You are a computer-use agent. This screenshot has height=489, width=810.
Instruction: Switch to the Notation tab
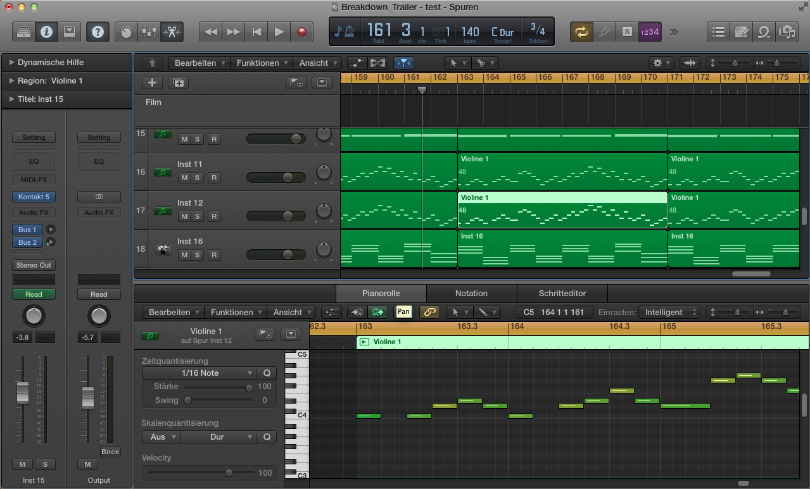(x=471, y=294)
